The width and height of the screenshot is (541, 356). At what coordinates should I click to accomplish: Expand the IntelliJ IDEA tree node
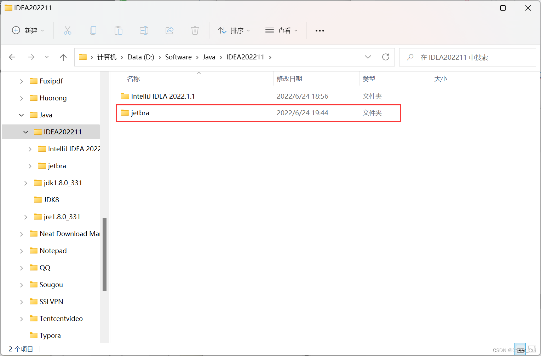[30, 149]
